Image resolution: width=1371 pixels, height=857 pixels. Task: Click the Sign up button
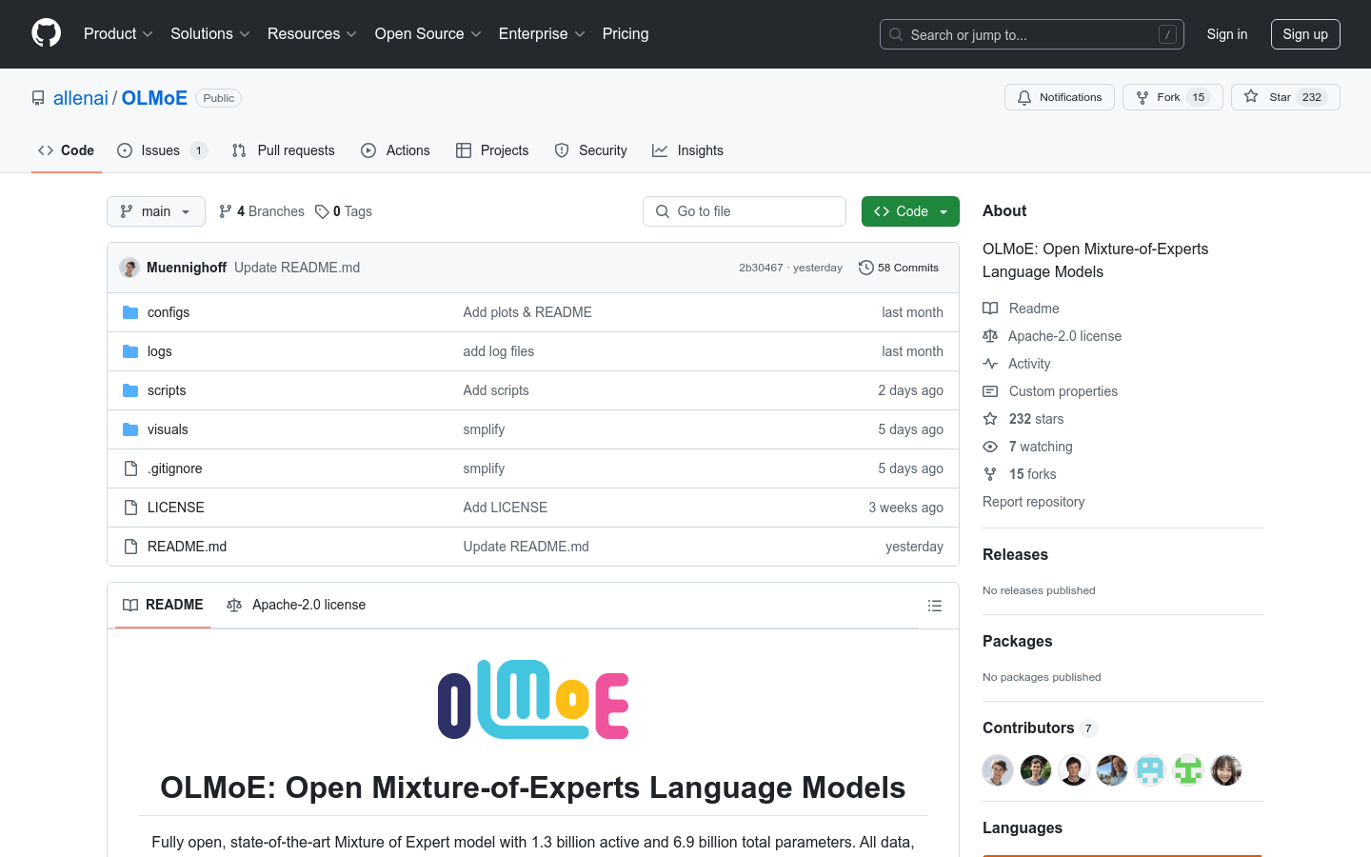click(x=1305, y=34)
